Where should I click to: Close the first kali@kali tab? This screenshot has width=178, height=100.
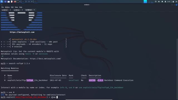click(10, 10)
